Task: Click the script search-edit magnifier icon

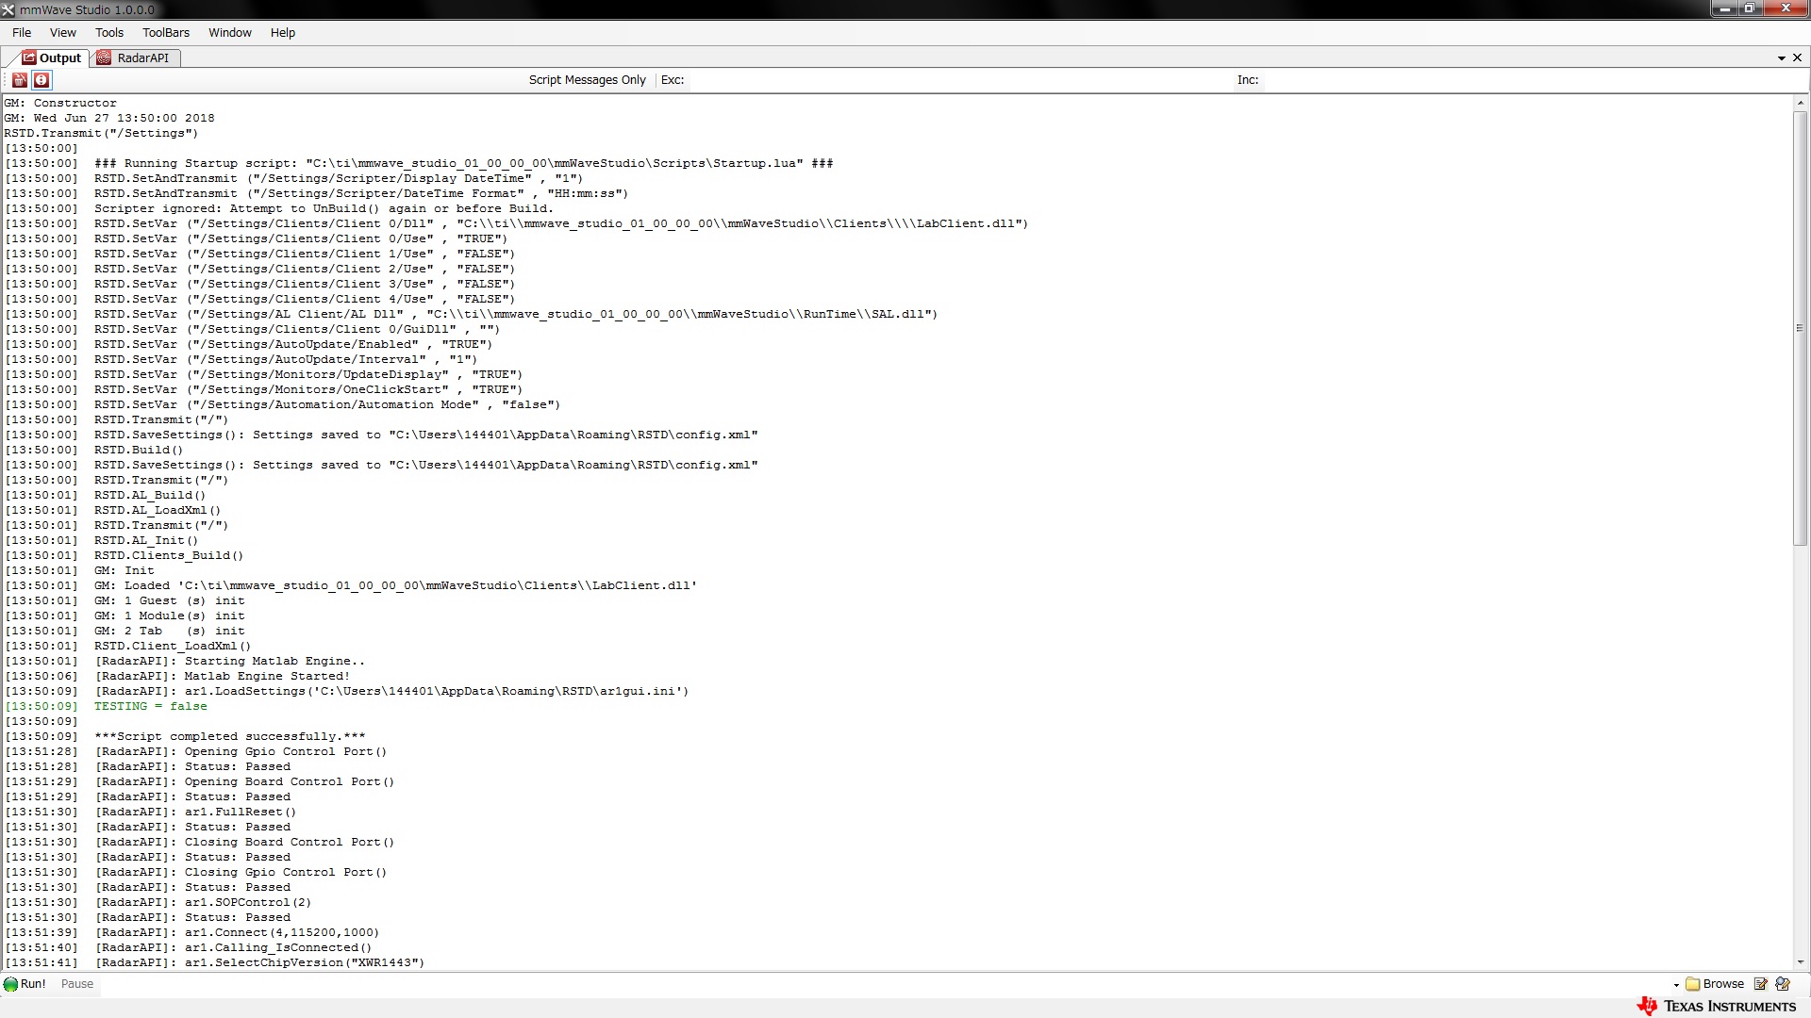Action: pyautogui.click(x=1783, y=984)
